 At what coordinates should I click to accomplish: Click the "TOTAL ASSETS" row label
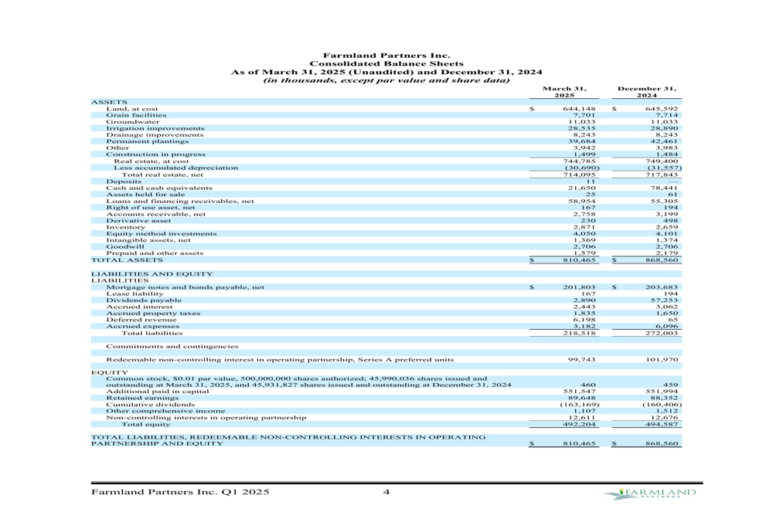click(x=127, y=260)
